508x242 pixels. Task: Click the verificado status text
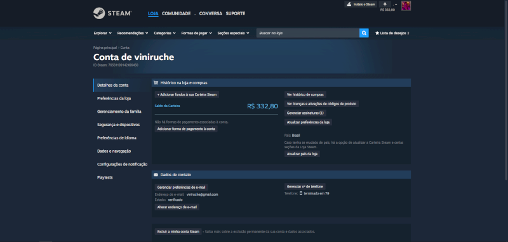tap(175, 200)
